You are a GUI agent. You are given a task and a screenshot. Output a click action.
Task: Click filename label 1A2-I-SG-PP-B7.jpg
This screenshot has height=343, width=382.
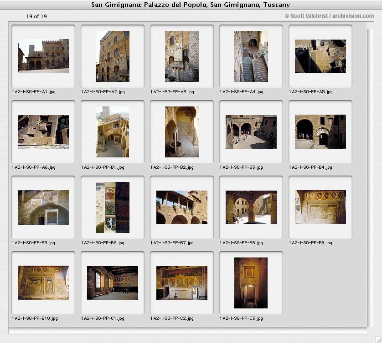click(172, 243)
